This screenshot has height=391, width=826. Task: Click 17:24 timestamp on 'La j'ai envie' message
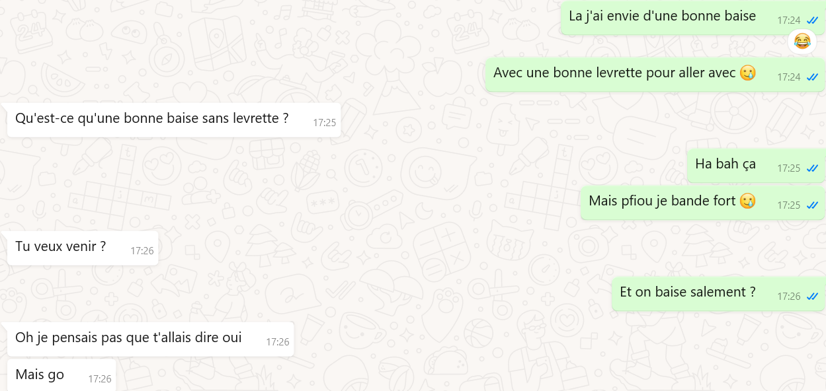coord(789,20)
